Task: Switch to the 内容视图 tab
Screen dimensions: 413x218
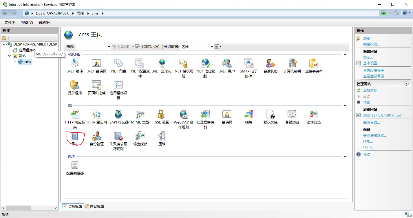Action: click(x=94, y=206)
